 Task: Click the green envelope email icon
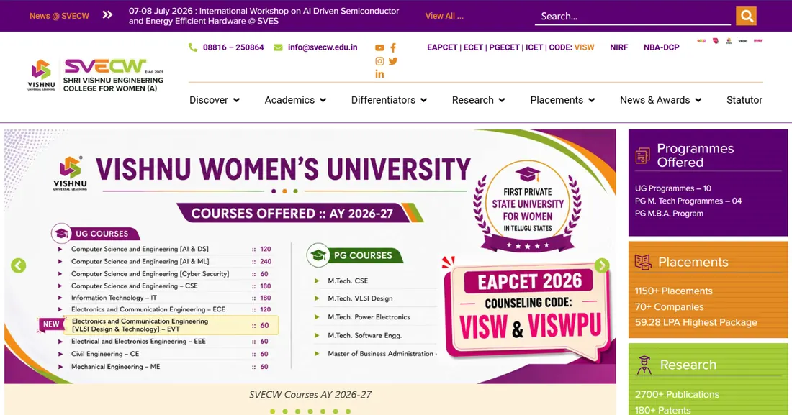click(278, 47)
